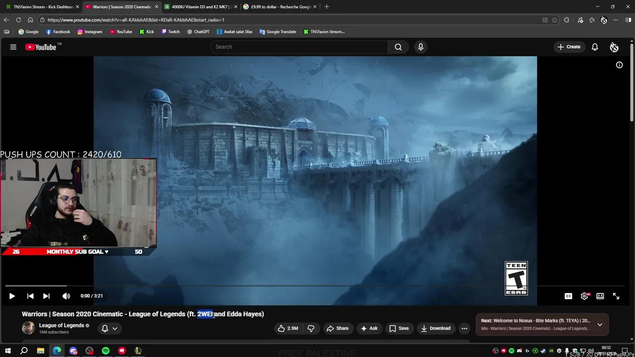Open YouTube notifications bell
The width and height of the screenshot is (635, 357).
tap(595, 47)
